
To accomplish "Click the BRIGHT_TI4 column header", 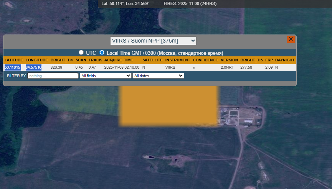I will point(61,60).
